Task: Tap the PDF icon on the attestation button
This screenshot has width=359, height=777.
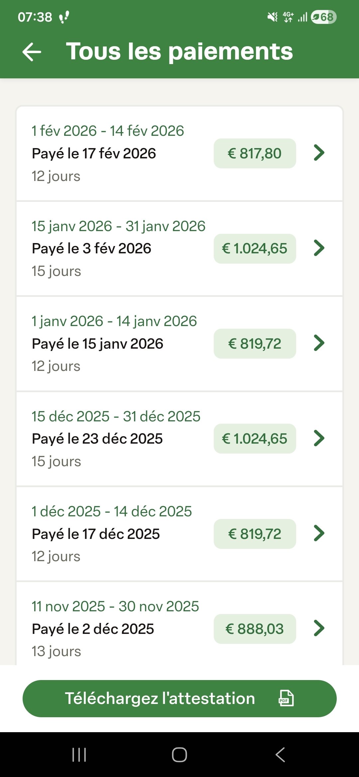Action: pos(286,698)
